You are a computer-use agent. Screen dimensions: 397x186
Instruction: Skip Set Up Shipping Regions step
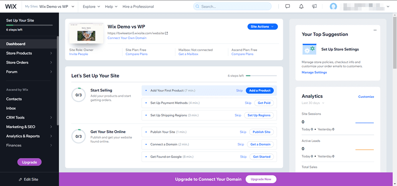(238, 115)
